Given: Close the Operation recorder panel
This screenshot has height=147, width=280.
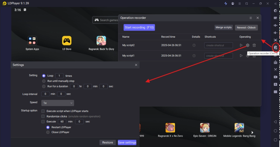Looking at the screenshot, I should (x=258, y=18).
